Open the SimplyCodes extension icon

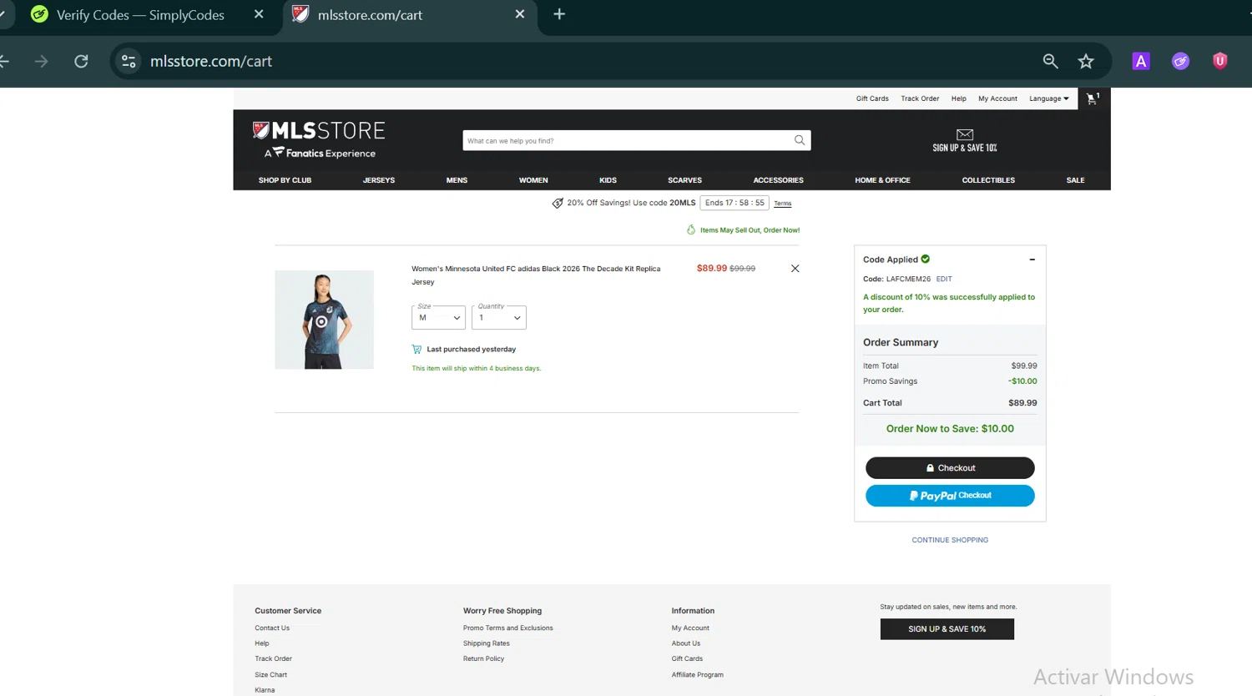(1180, 61)
